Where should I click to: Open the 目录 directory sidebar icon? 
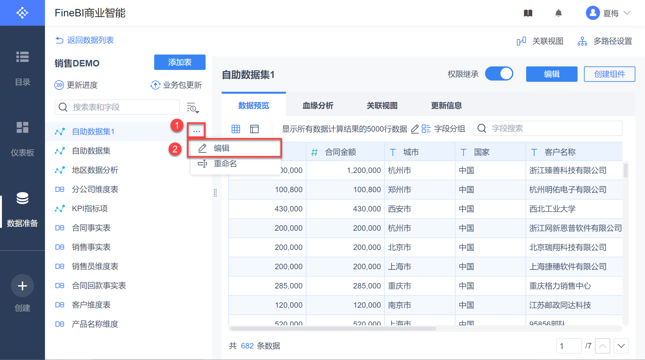[22, 57]
